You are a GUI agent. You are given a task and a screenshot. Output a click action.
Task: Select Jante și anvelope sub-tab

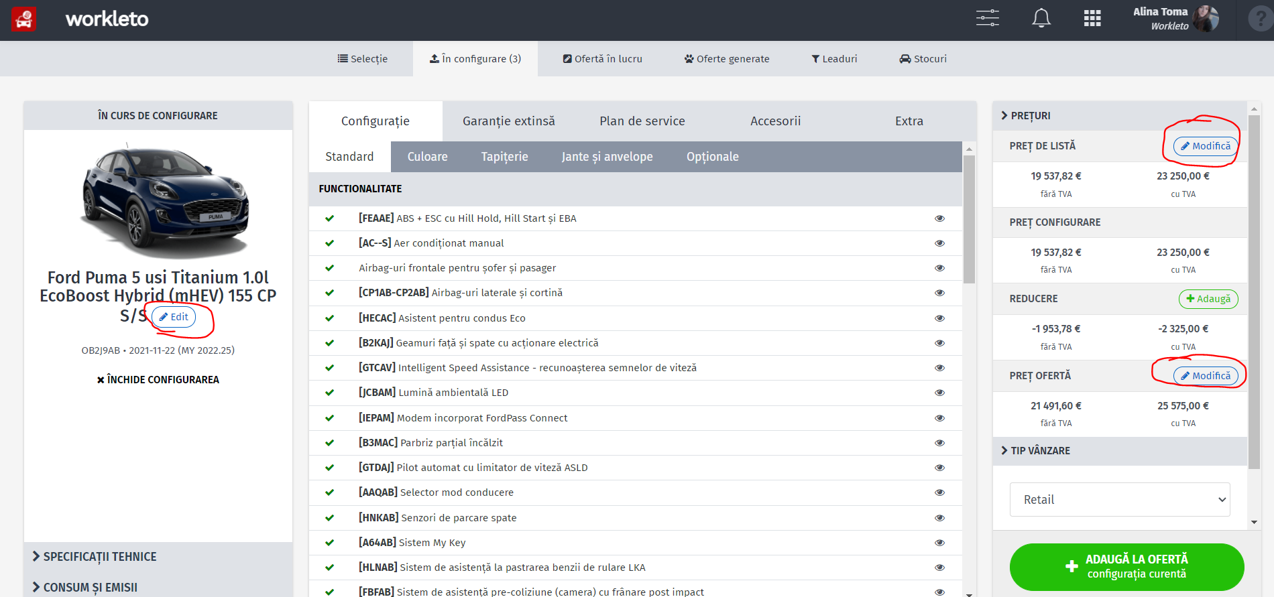[607, 157]
